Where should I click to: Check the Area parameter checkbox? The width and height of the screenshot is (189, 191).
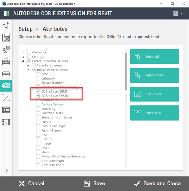[x=38, y=74]
